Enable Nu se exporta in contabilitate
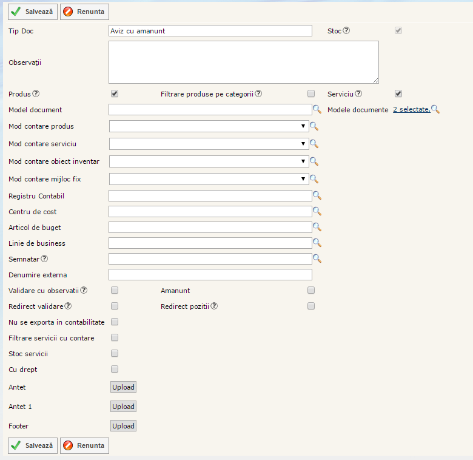This screenshot has width=473, height=460. 115,322
